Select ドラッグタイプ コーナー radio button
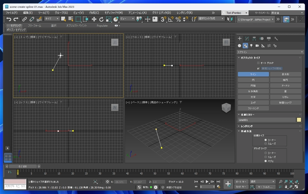 point(265,153)
